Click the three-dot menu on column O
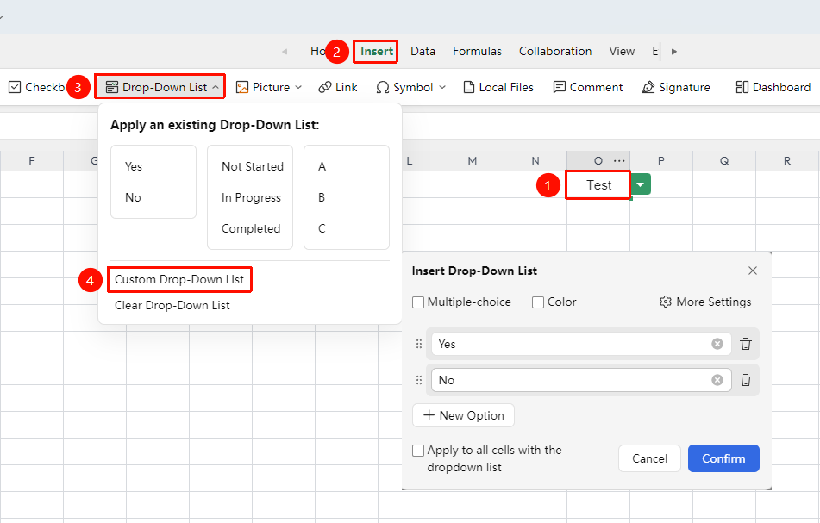Screen dimensions: 820x523 [x=619, y=161]
